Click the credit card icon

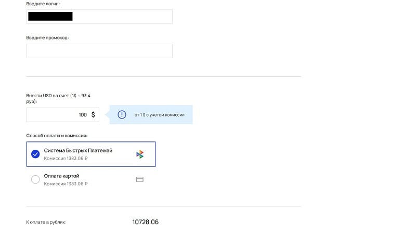[x=140, y=179]
